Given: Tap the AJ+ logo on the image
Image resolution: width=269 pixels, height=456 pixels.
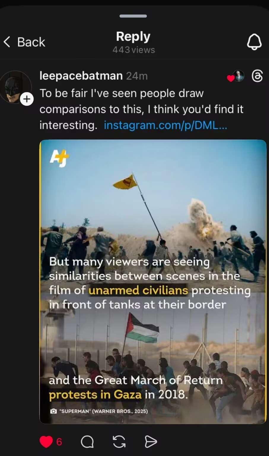Looking at the screenshot, I should [59, 158].
